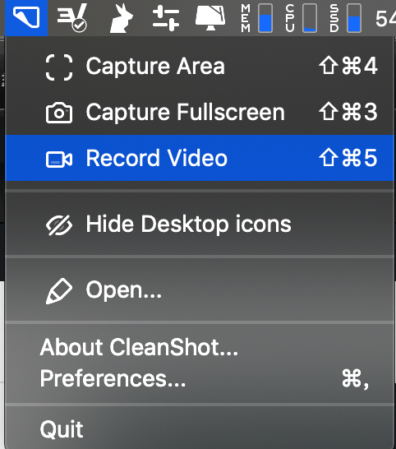Click the pencil icon beside Open
The image size is (396, 449).
[x=59, y=290]
